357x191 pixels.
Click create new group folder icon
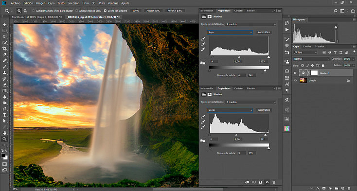pyautogui.click(x=336, y=188)
